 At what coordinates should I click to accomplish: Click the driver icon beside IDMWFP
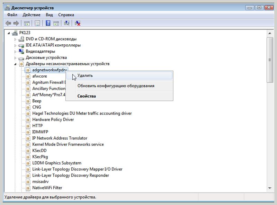click(x=28, y=132)
